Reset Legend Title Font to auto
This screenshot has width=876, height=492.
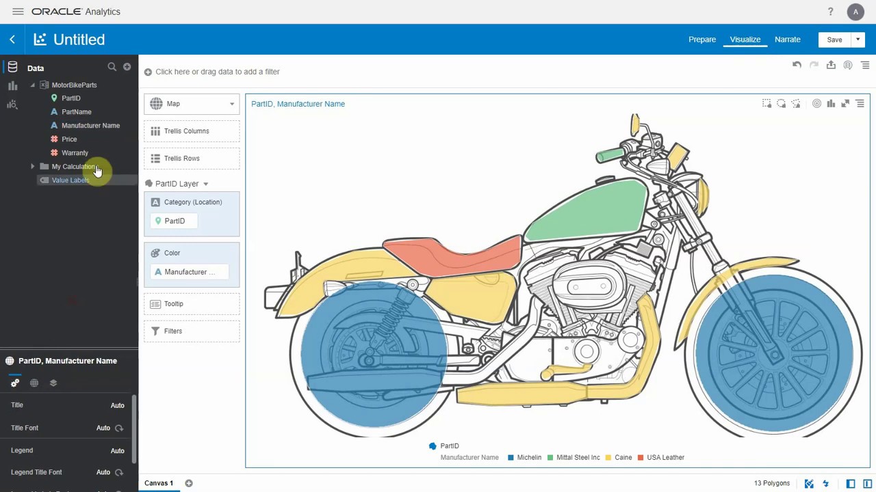[x=119, y=472]
